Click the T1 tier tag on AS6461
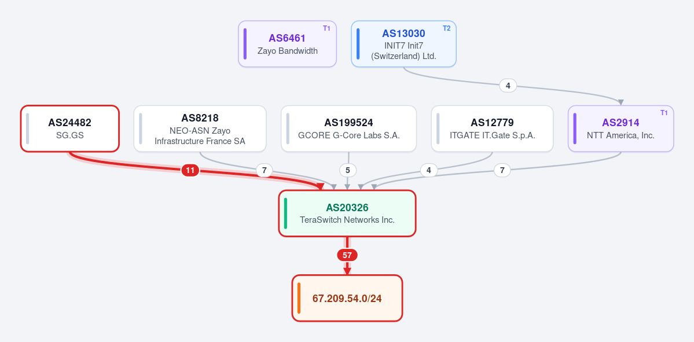 326,28
